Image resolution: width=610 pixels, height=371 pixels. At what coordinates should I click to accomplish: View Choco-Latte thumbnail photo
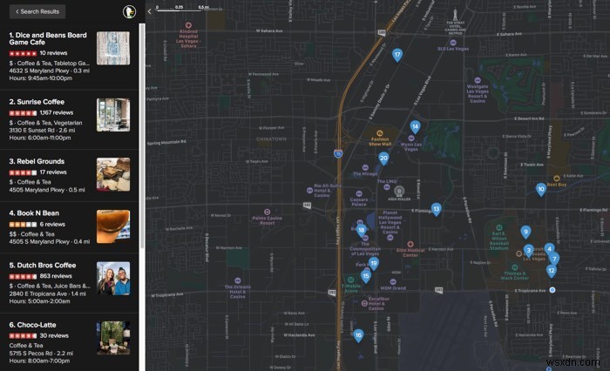pos(113,338)
